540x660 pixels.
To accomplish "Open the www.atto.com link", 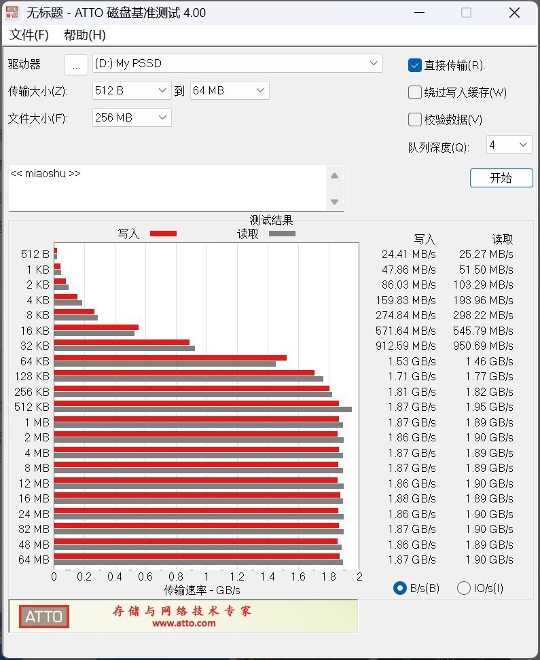I will click(183, 623).
